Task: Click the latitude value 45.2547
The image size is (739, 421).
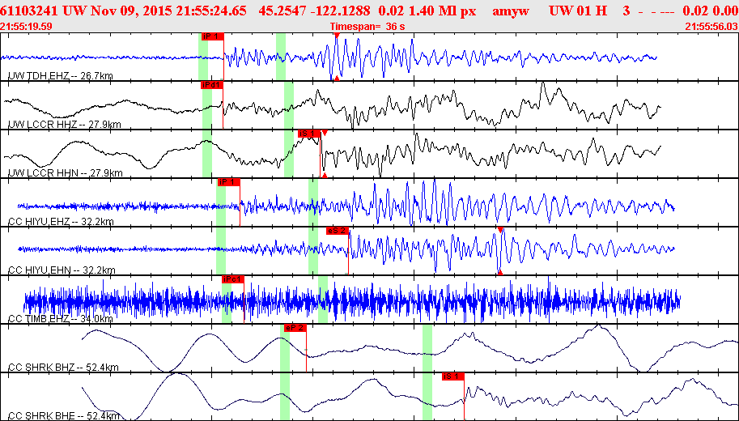Action: 282,11
